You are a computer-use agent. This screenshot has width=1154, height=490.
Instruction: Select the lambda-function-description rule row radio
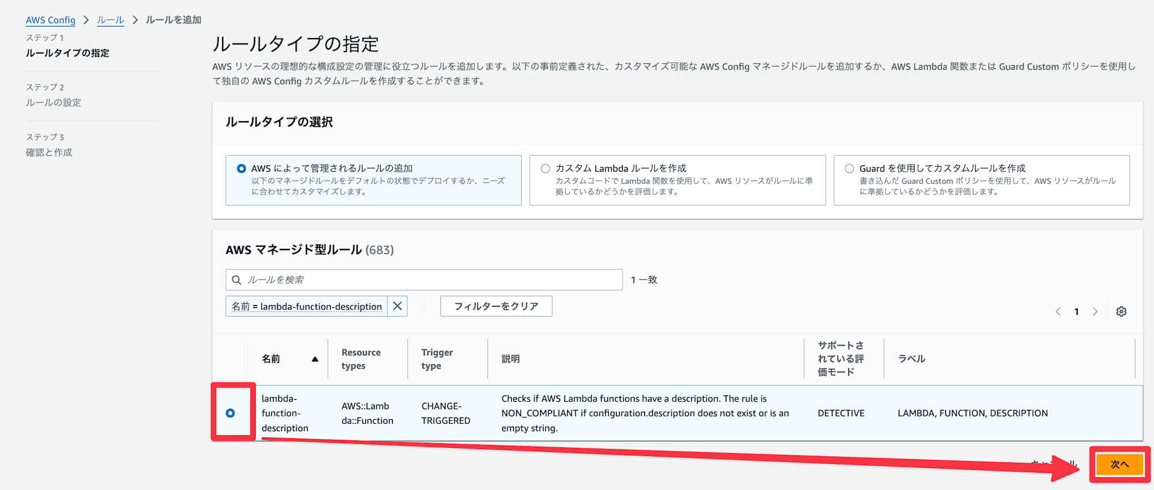[x=230, y=413]
